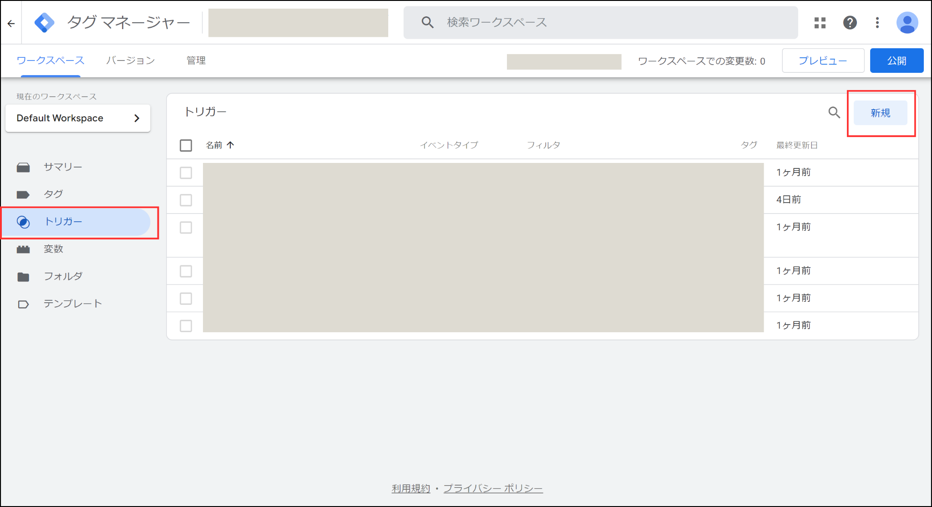Screen dimensions: 932x507
Task: Check the last trigger row's checkbox
Action: 186,325
